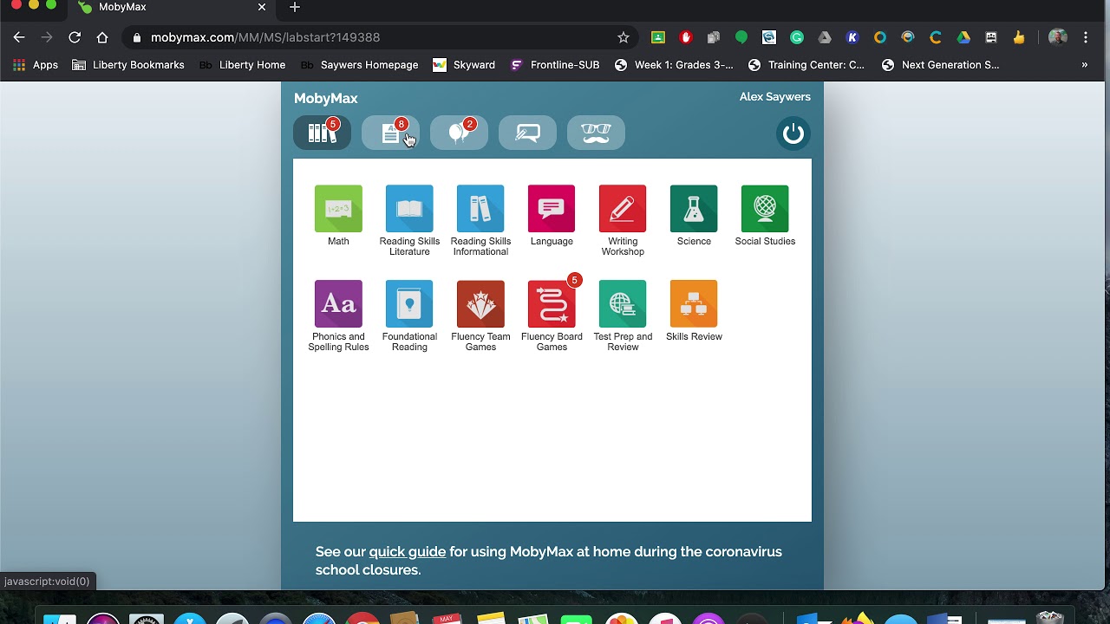Screen dimensions: 1110x624
Task: Open Chrome three-dot menu
Action: tap(1086, 37)
